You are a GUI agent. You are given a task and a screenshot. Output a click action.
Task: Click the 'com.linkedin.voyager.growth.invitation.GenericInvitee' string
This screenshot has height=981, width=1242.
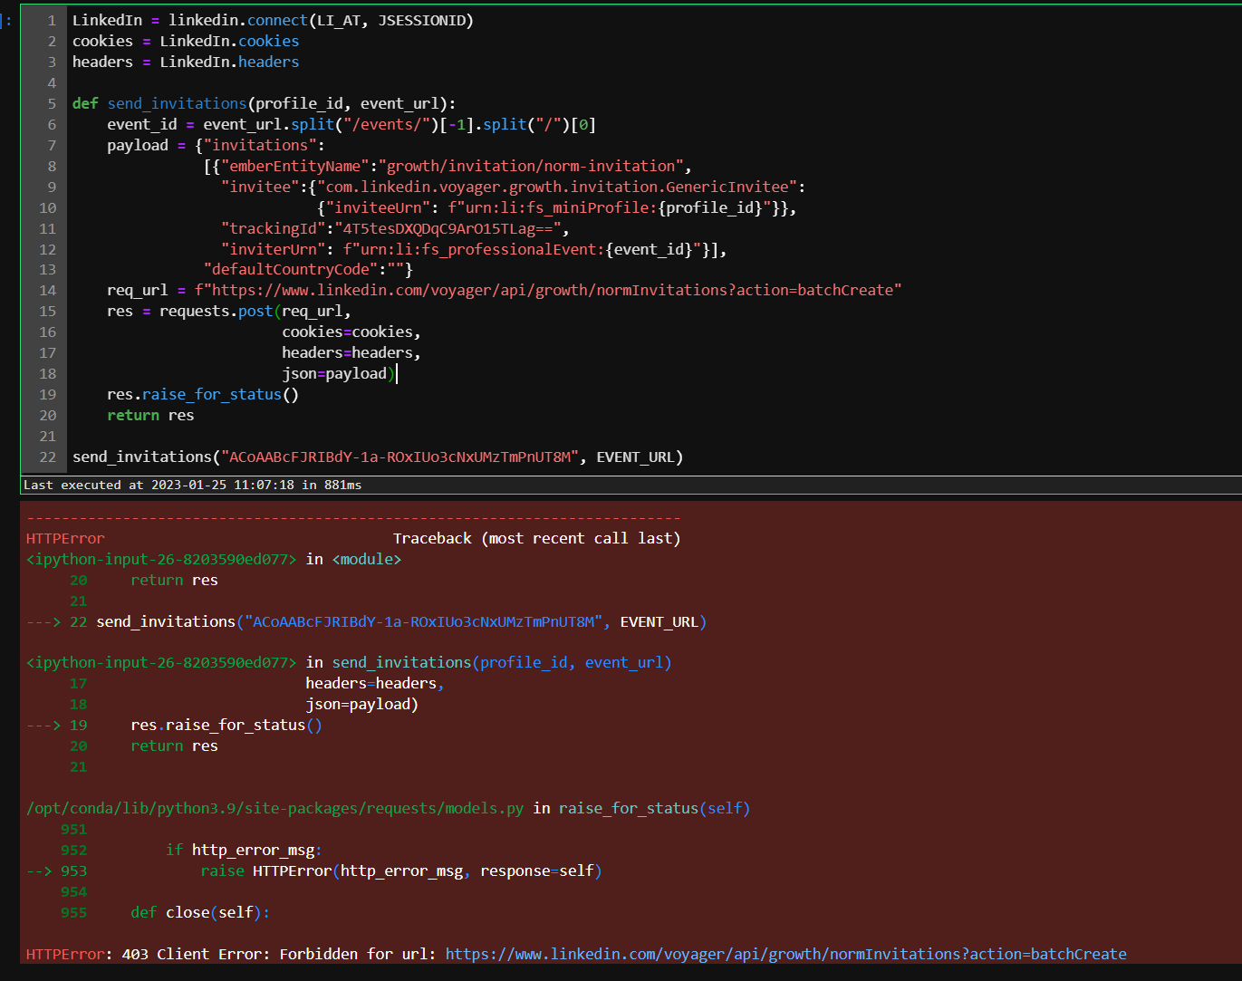pyautogui.click(x=557, y=187)
